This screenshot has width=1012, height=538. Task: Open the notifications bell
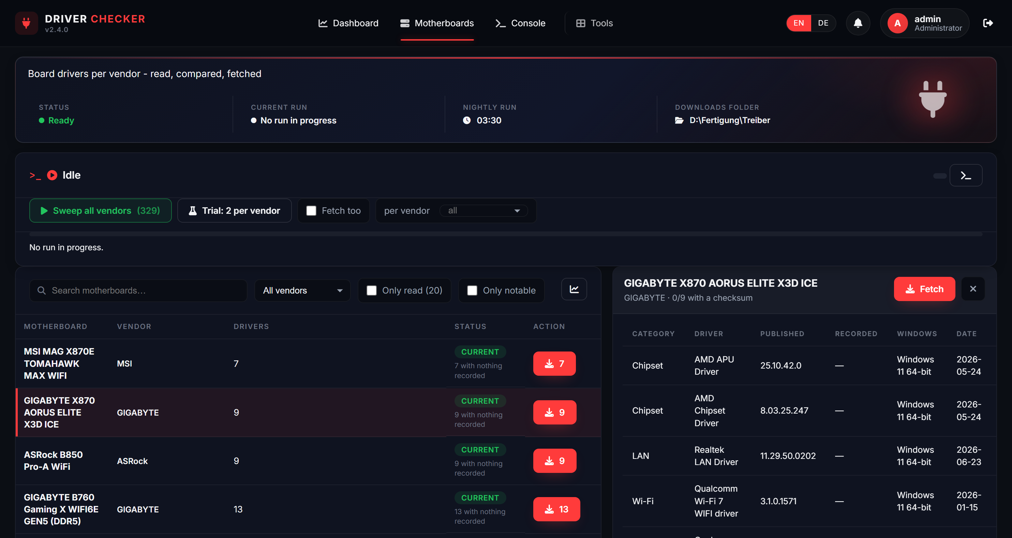[x=858, y=23]
